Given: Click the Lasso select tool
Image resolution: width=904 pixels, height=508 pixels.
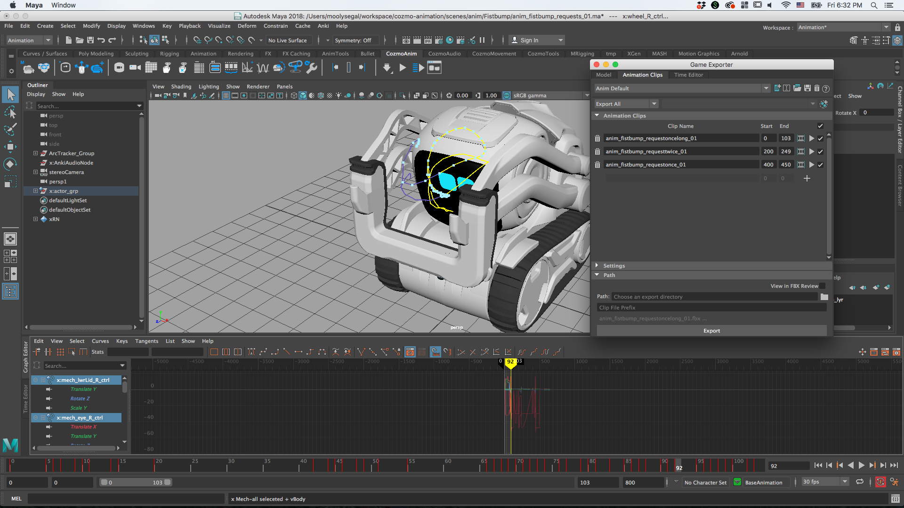Looking at the screenshot, I should click(10, 112).
